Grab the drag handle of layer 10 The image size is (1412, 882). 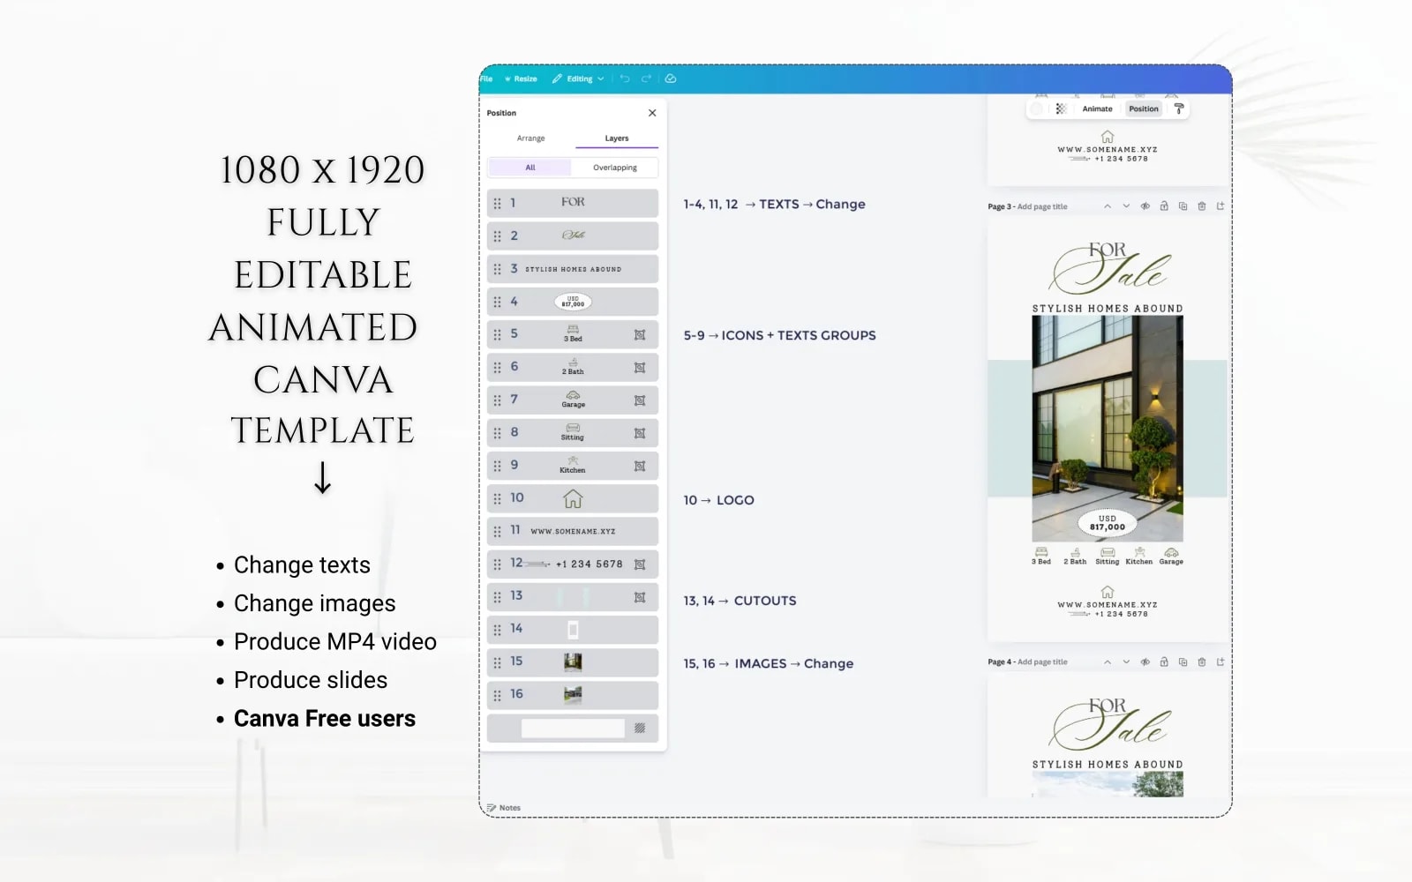coord(498,498)
